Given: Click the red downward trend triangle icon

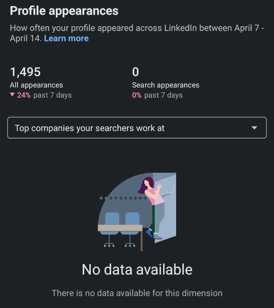Looking at the screenshot, I should click(x=12, y=95).
